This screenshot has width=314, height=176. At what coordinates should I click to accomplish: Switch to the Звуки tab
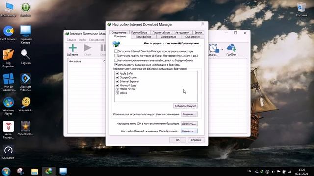coord(198,32)
